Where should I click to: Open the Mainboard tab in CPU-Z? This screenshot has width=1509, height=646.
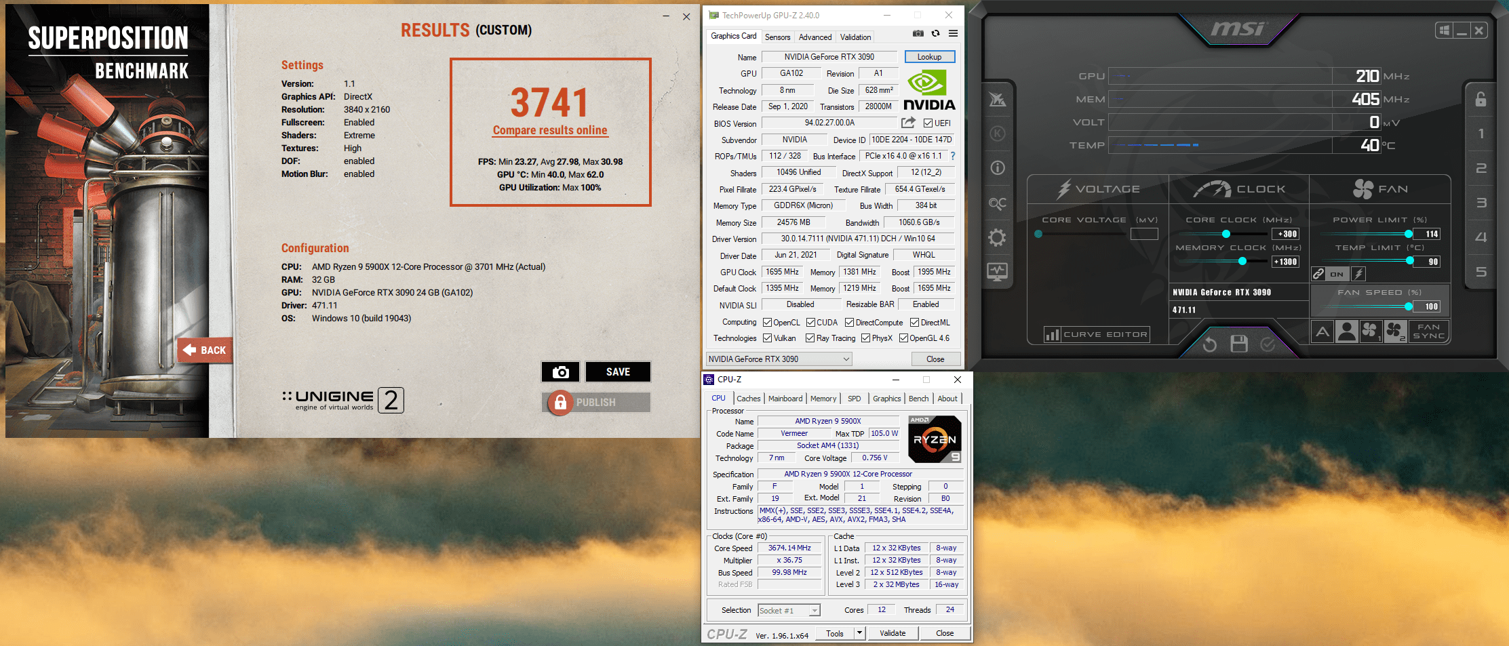click(x=785, y=399)
